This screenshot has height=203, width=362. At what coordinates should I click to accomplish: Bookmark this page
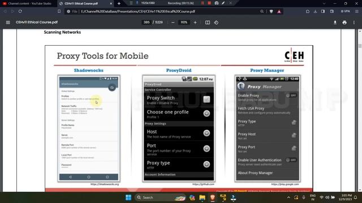(x=59, y=11)
